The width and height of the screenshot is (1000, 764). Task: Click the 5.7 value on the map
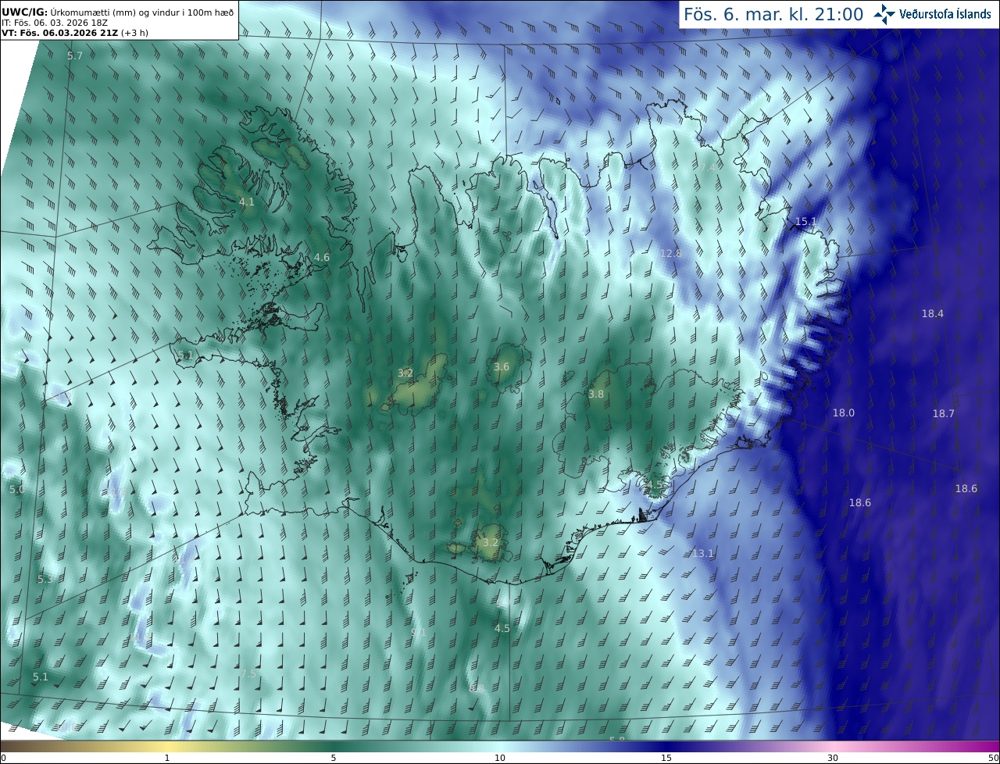(74, 56)
